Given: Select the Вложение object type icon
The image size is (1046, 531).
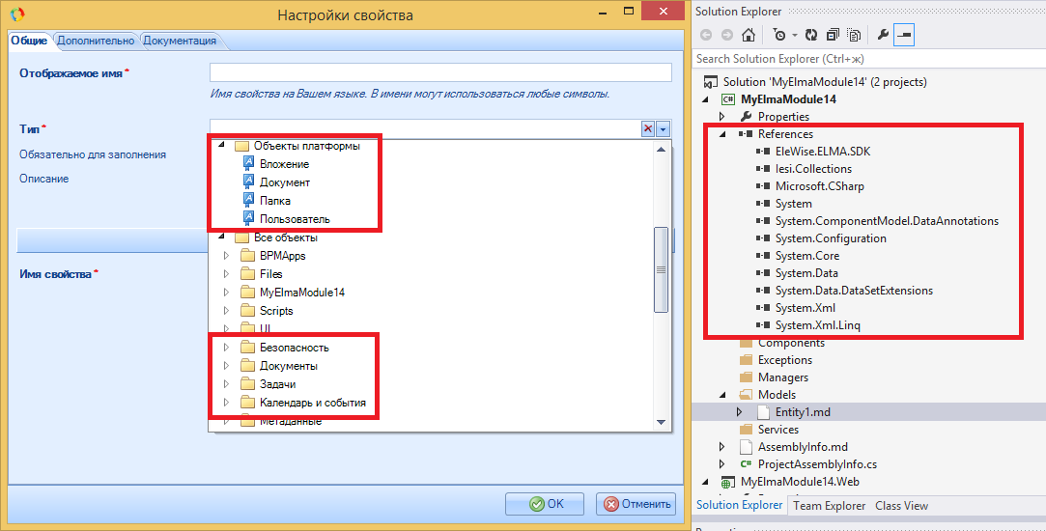Looking at the screenshot, I should [x=248, y=164].
